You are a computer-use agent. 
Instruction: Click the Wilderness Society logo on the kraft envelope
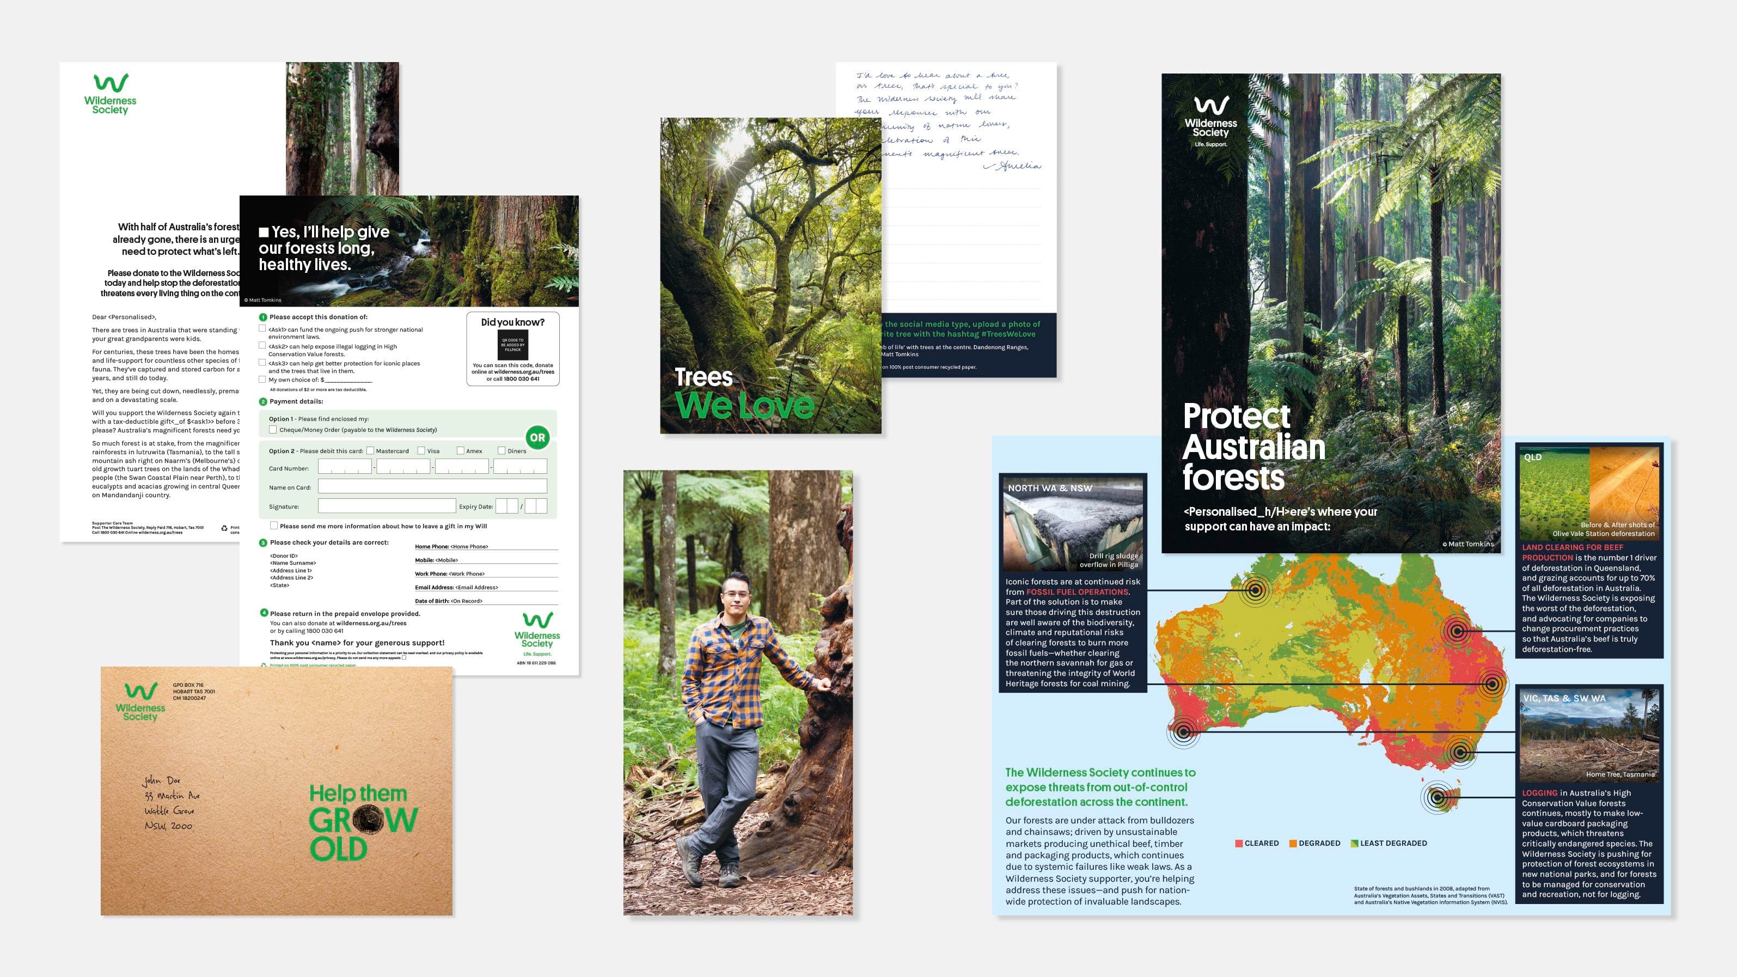(x=140, y=702)
